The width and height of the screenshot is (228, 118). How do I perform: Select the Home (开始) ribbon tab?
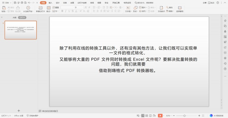click(x=43, y=3)
